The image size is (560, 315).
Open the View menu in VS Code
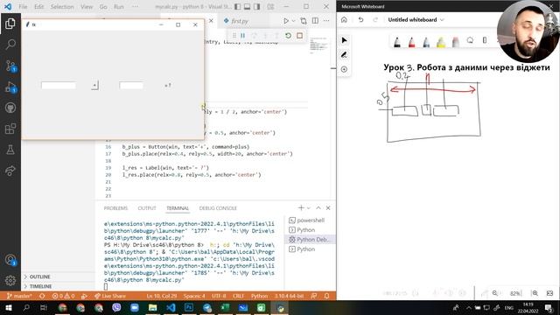pyautogui.click(x=87, y=7)
